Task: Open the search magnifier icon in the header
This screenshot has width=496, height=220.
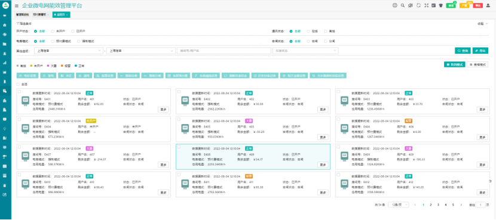Action: coord(403,5)
